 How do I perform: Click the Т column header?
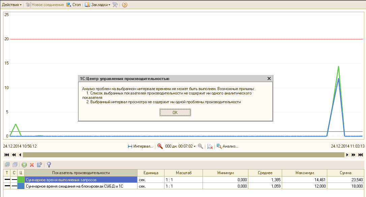coord(7,173)
